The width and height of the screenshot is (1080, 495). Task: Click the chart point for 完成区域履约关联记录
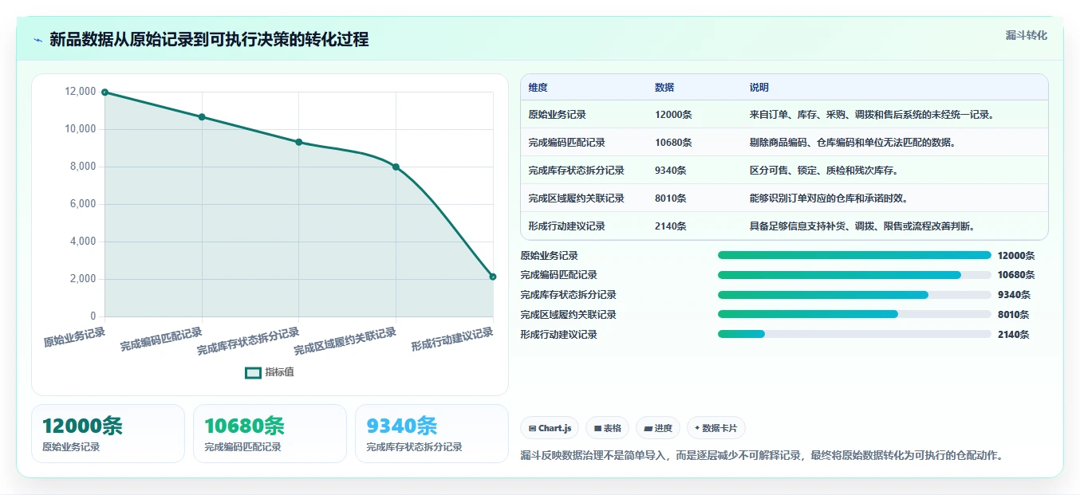396,167
